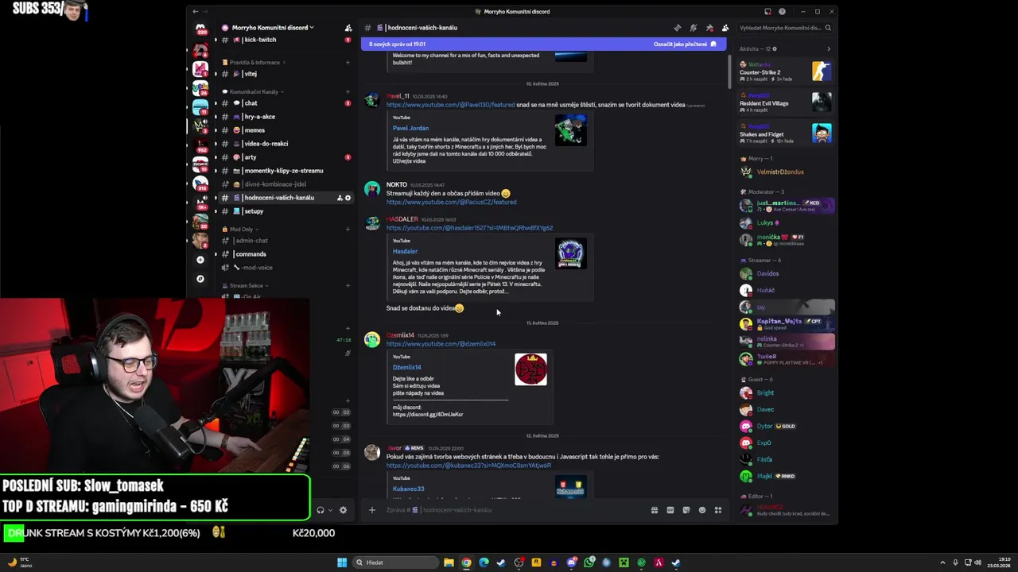Image resolution: width=1018 pixels, height=572 pixels.
Task: Open the commands channel
Action: coord(283,254)
